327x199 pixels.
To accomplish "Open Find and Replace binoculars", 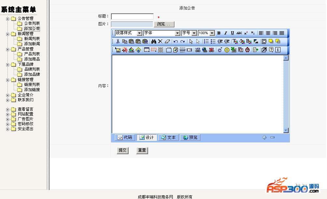I will click(154, 41).
